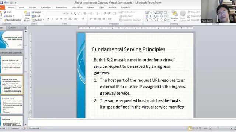Align text left in paragraph

(x=91, y=19)
